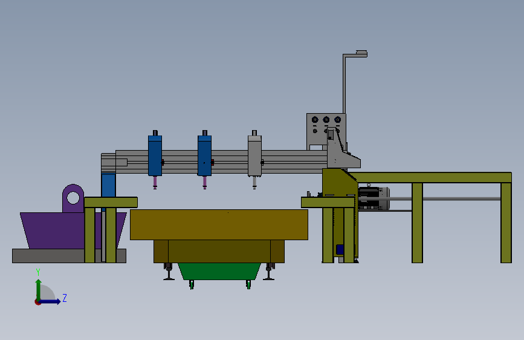
Task: Select the gray spindle head on the beam
Action: pos(254,155)
